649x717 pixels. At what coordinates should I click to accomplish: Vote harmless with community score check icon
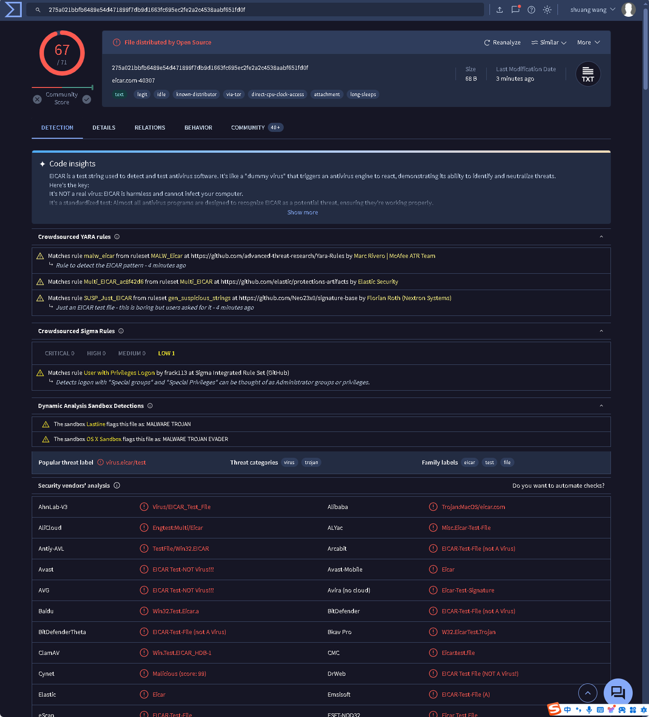pyautogui.click(x=87, y=99)
